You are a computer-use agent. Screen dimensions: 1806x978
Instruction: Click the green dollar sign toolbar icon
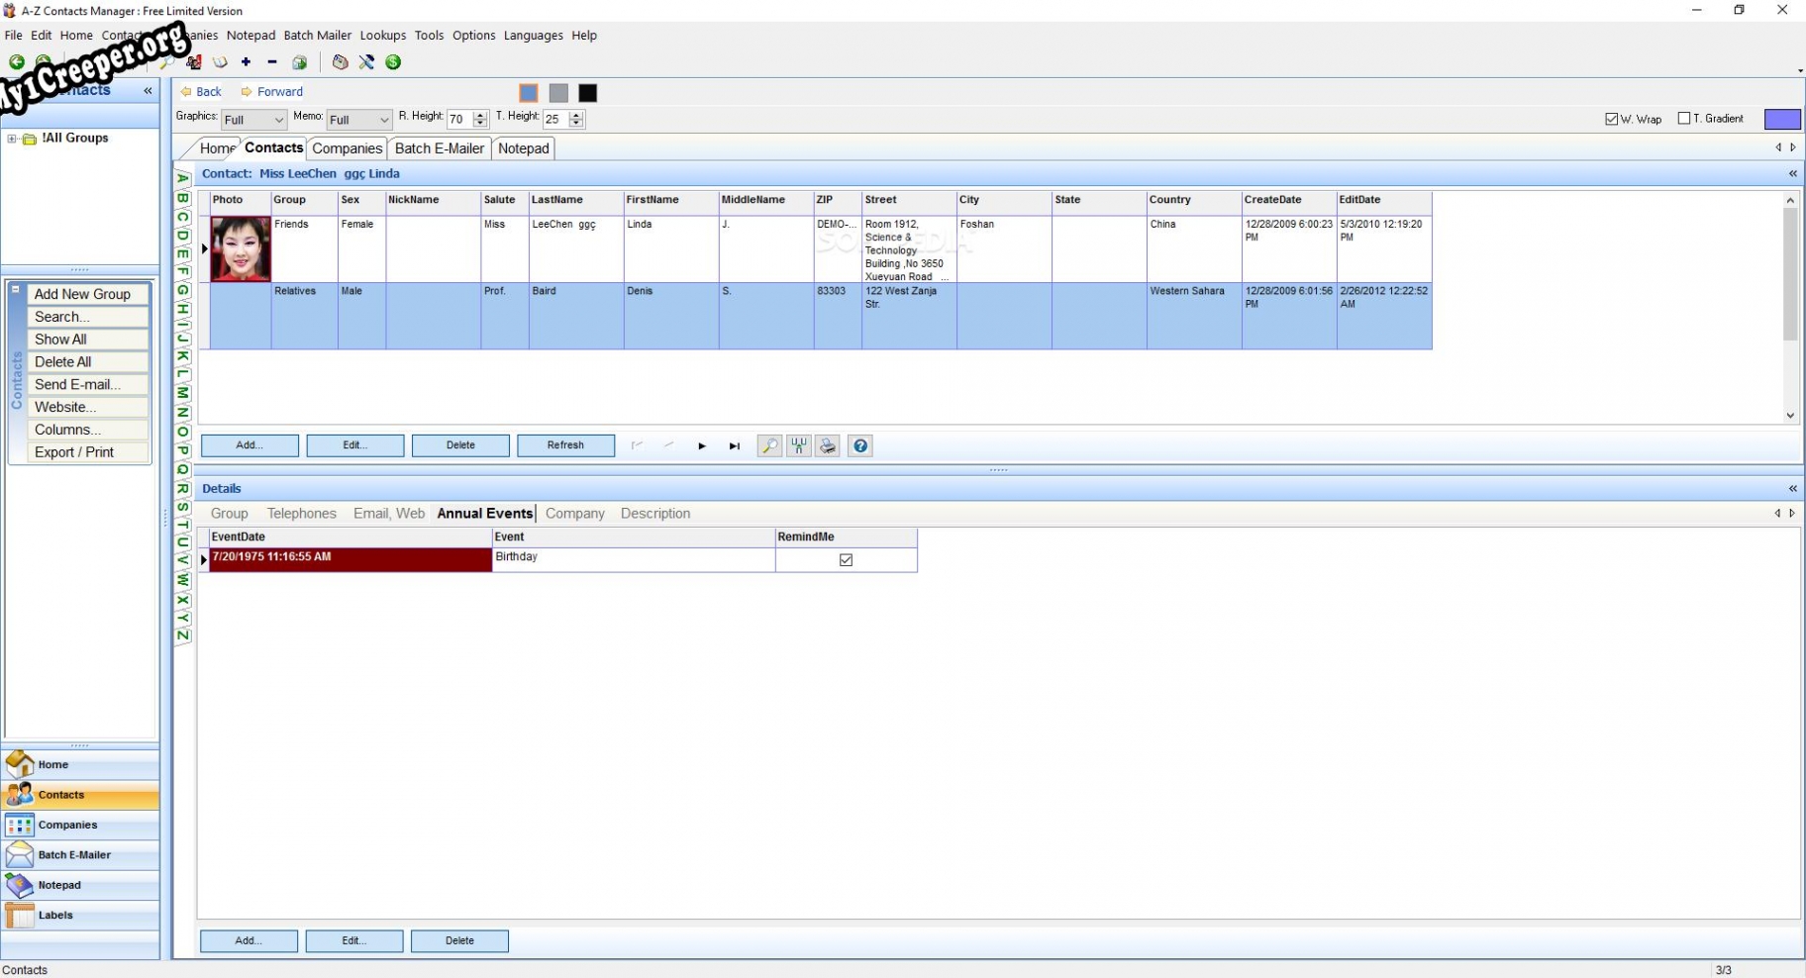(393, 62)
